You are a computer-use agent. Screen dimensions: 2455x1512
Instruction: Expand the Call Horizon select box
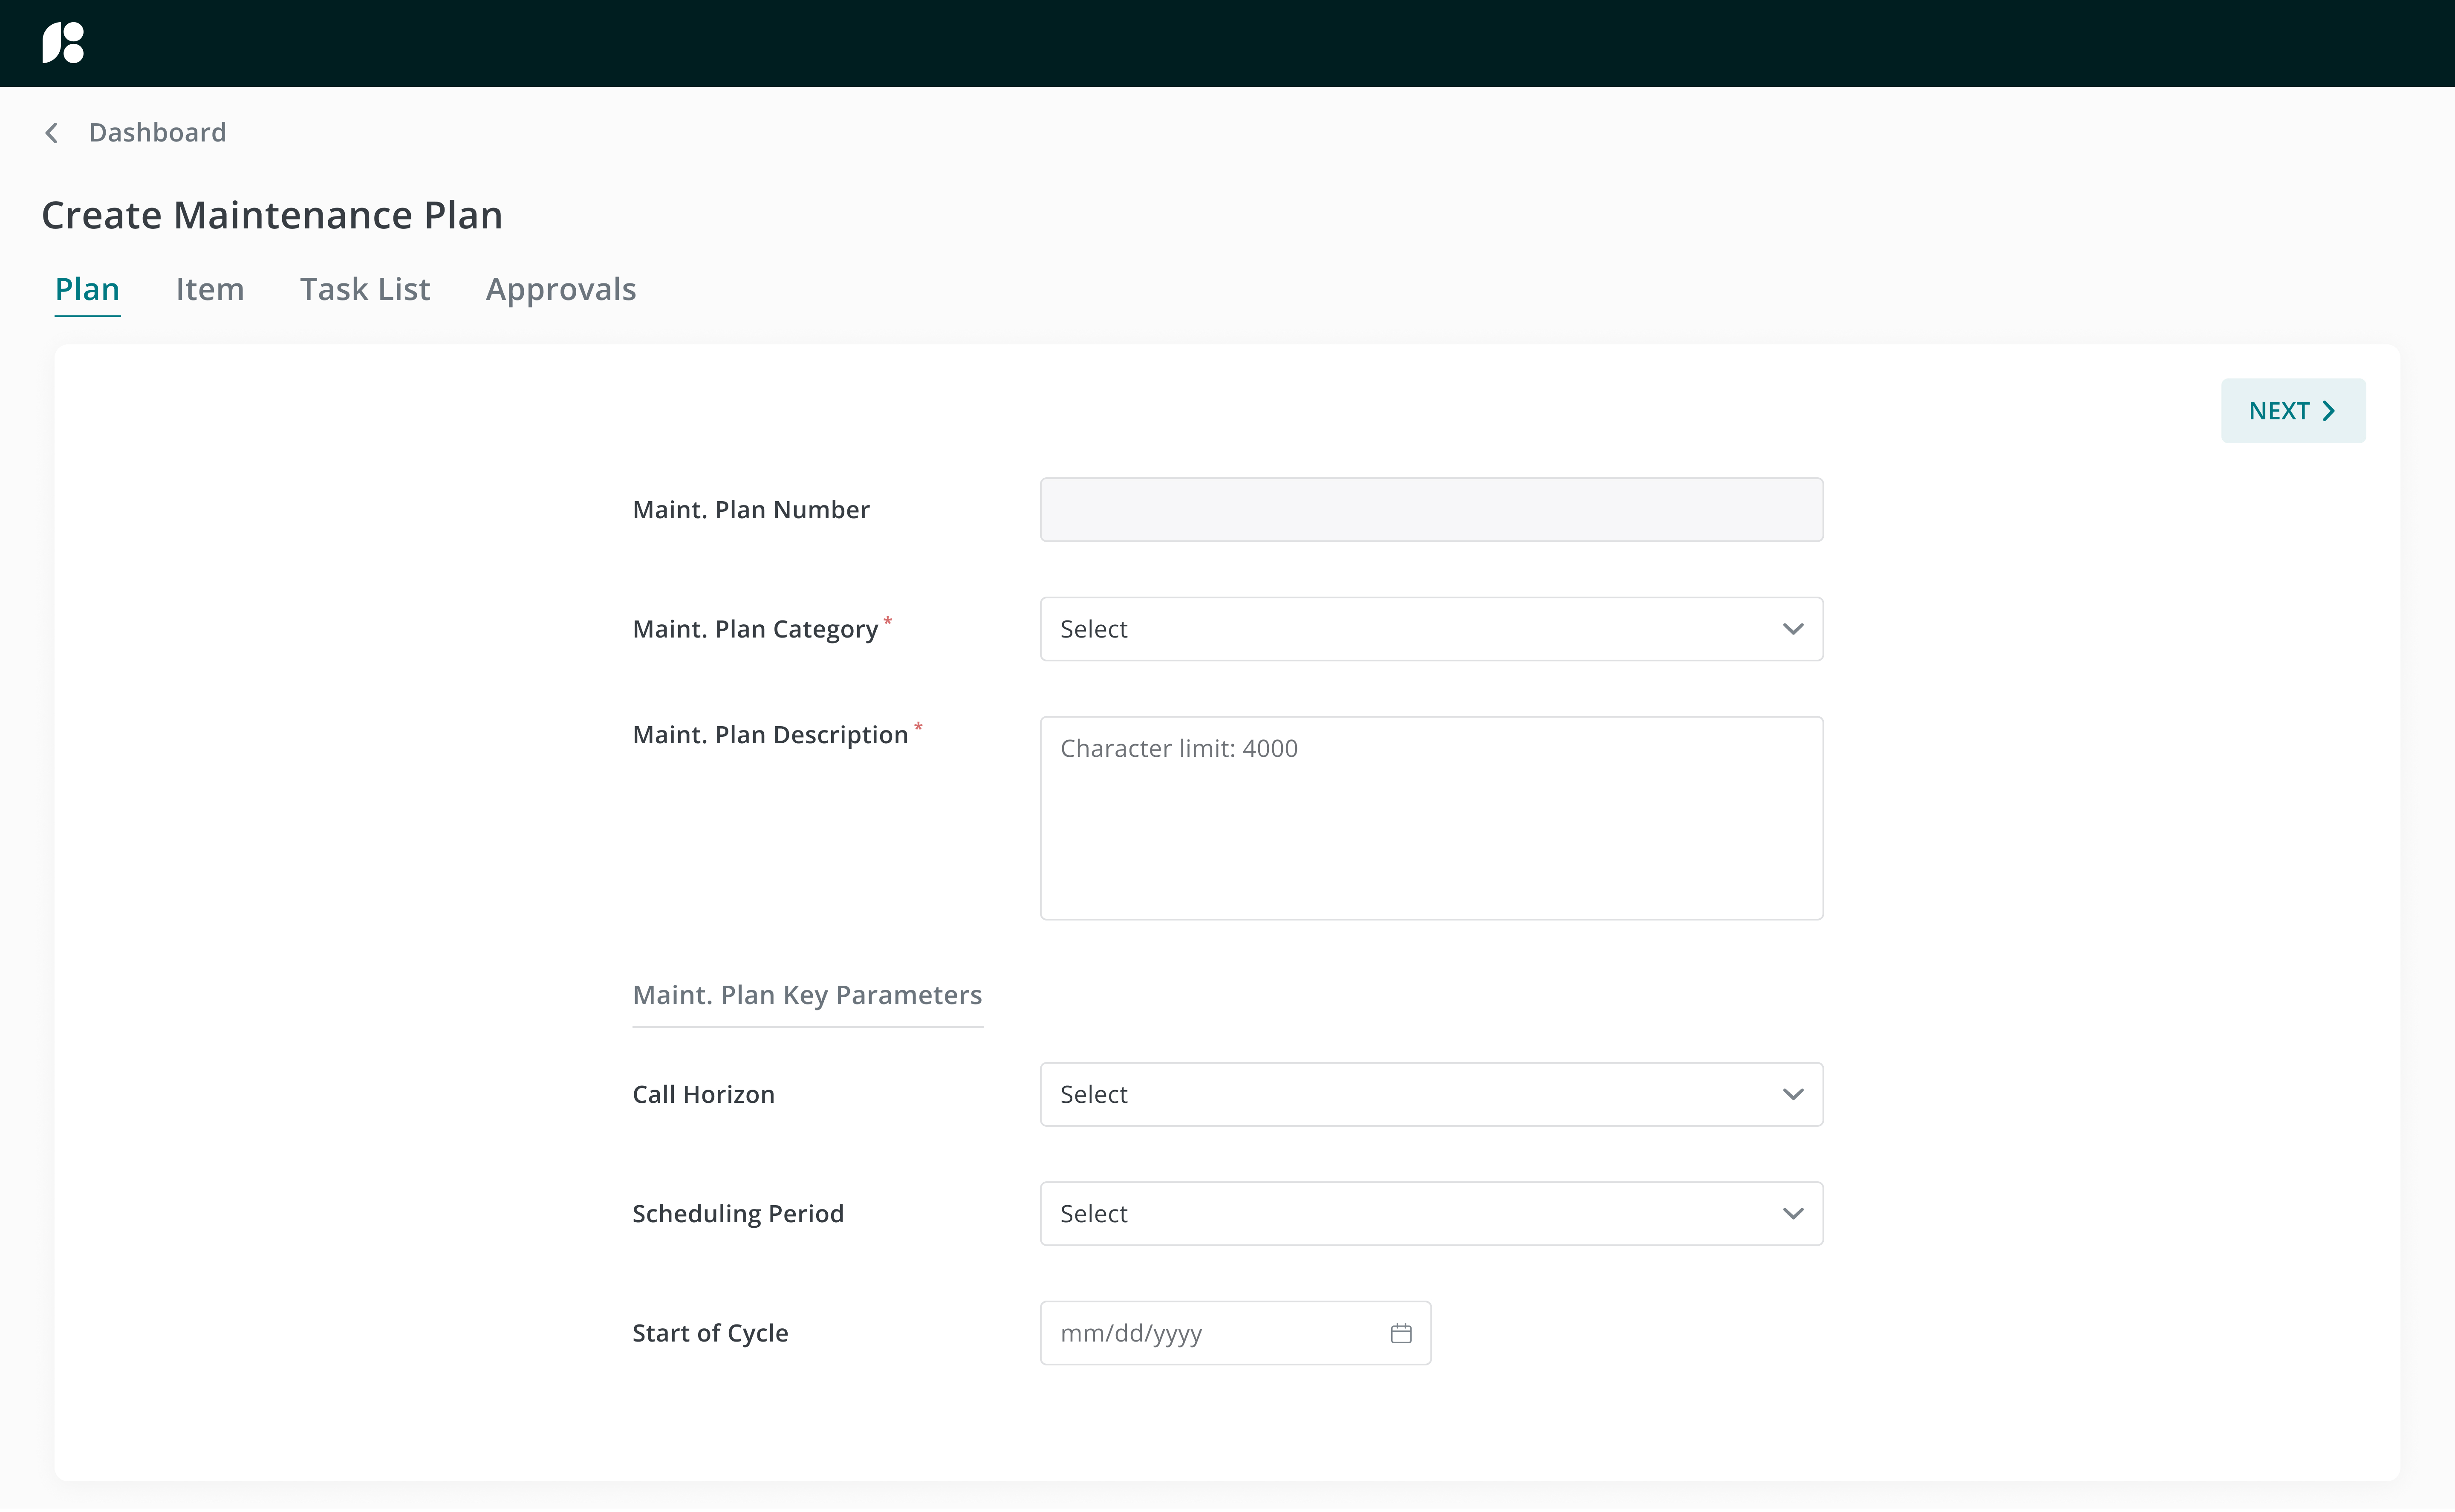(1430, 1094)
